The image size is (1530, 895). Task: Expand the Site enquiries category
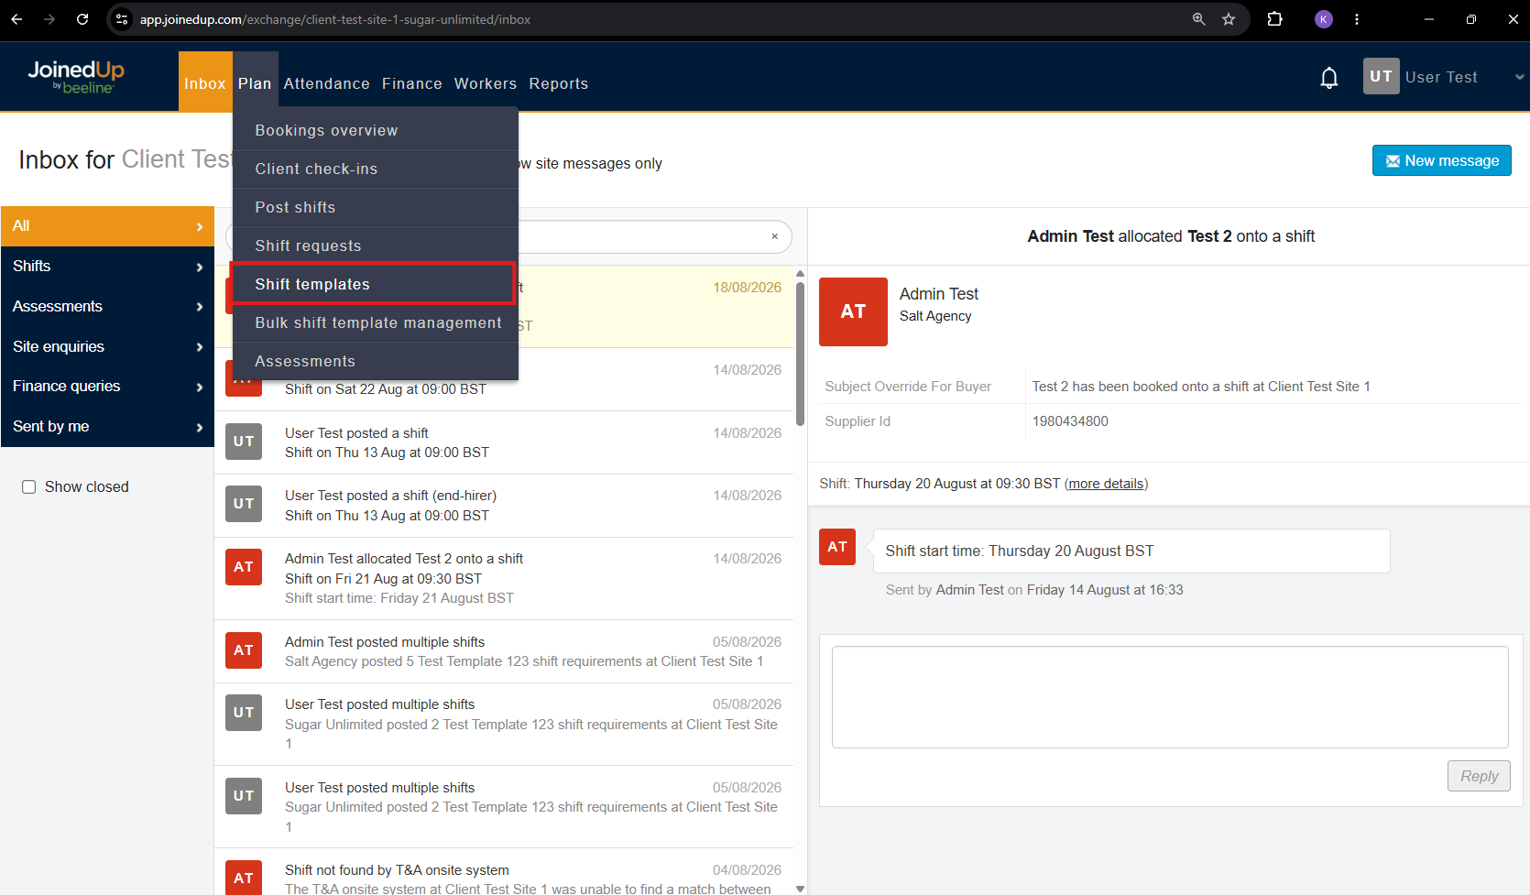(107, 347)
